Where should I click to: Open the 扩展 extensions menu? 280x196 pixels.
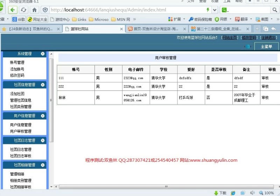point(176,19)
